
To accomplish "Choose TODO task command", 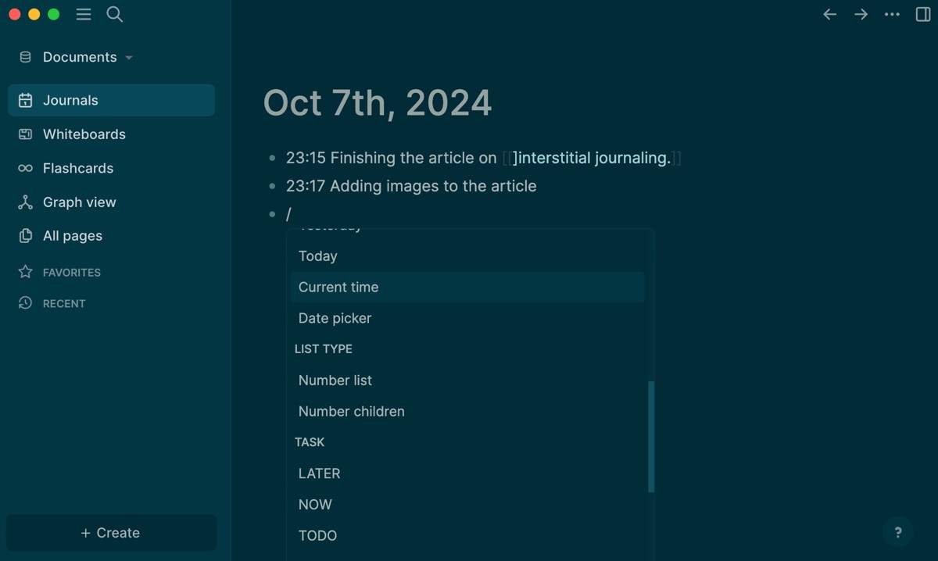I will click(x=467, y=535).
